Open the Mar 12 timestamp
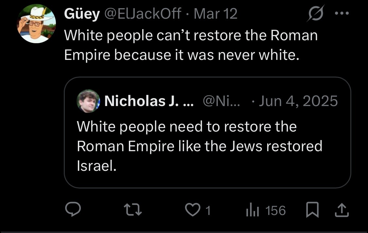This screenshot has height=233, width=368. (x=215, y=14)
